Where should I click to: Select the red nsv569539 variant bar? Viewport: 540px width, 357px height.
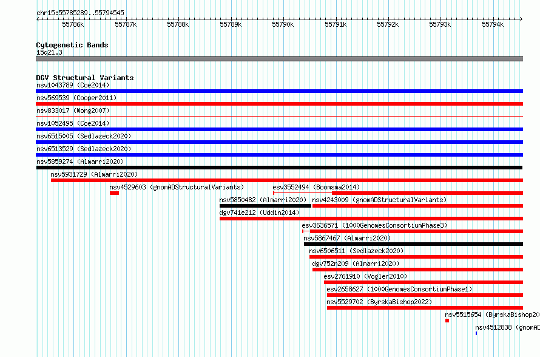click(279, 104)
